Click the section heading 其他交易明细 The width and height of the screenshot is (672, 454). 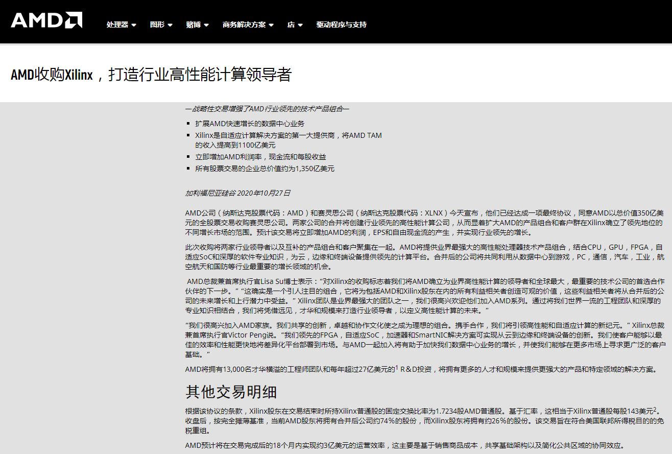[x=231, y=392]
